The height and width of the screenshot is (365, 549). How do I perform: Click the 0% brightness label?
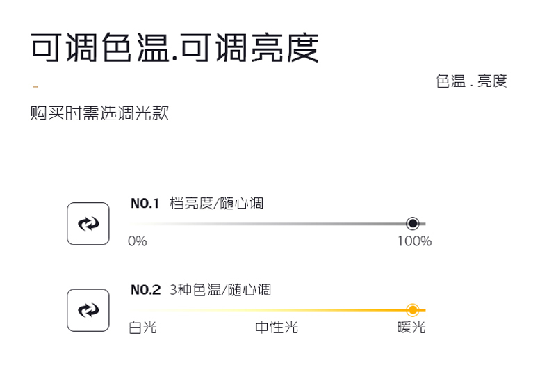[x=138, y=241]
